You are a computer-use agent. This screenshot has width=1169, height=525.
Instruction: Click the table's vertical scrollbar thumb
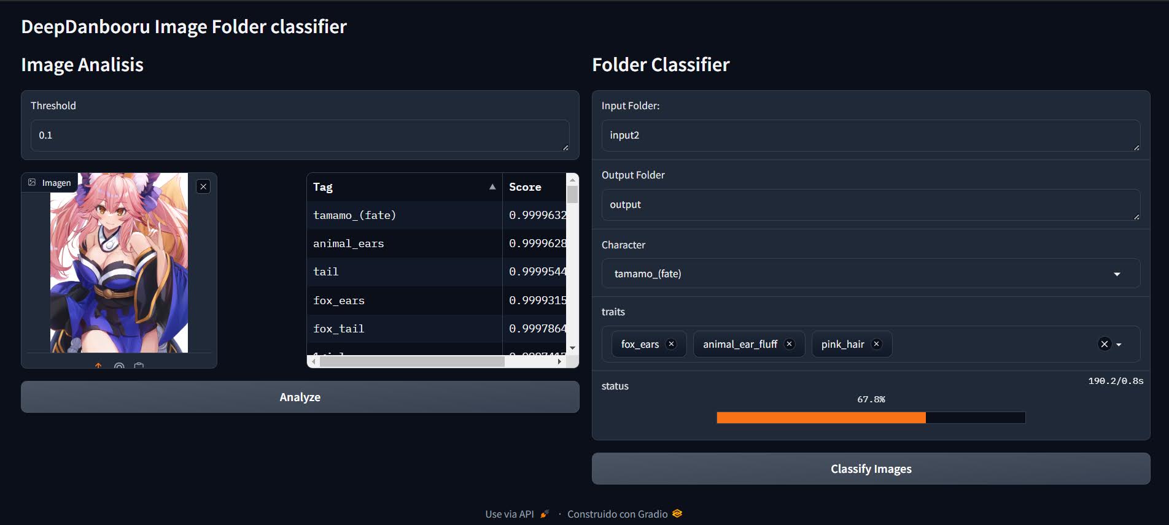coord(573,194)
